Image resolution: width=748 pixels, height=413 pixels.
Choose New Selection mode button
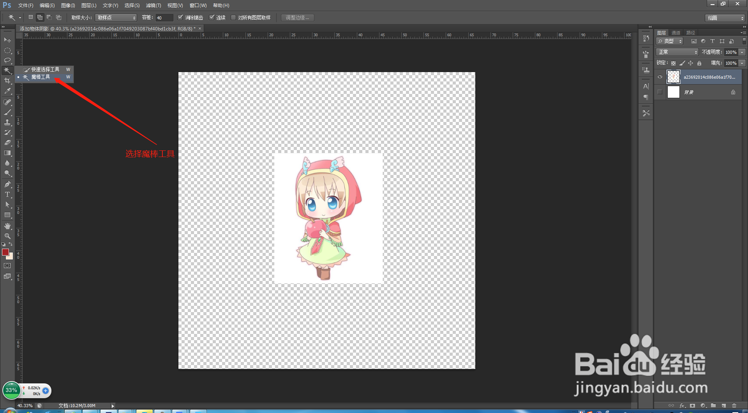[31, 17]
